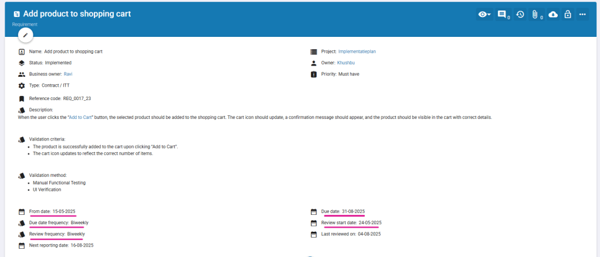Toggle the lock on this requirement
Image resolution: width=600 pixels, height=257 pixels.
click(x=567, y=15)
